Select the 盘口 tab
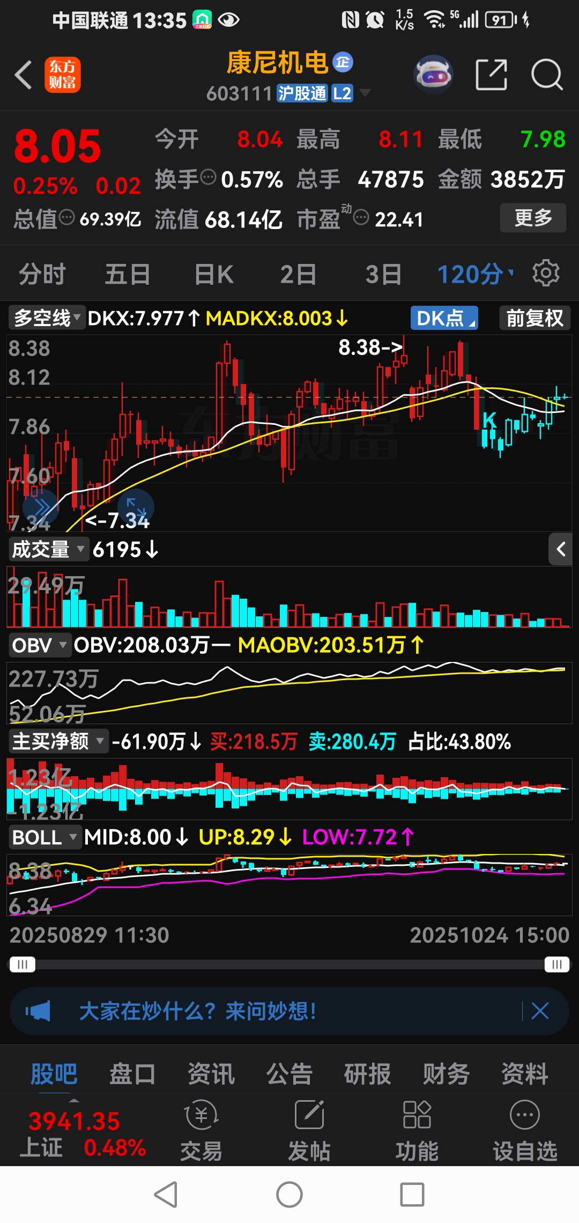 (x=132, y=1074)
